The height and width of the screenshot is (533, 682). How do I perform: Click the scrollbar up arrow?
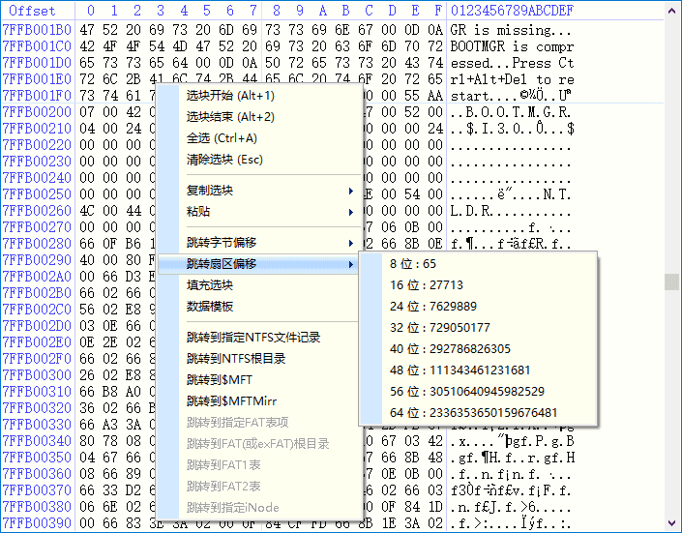click(671, 10)
